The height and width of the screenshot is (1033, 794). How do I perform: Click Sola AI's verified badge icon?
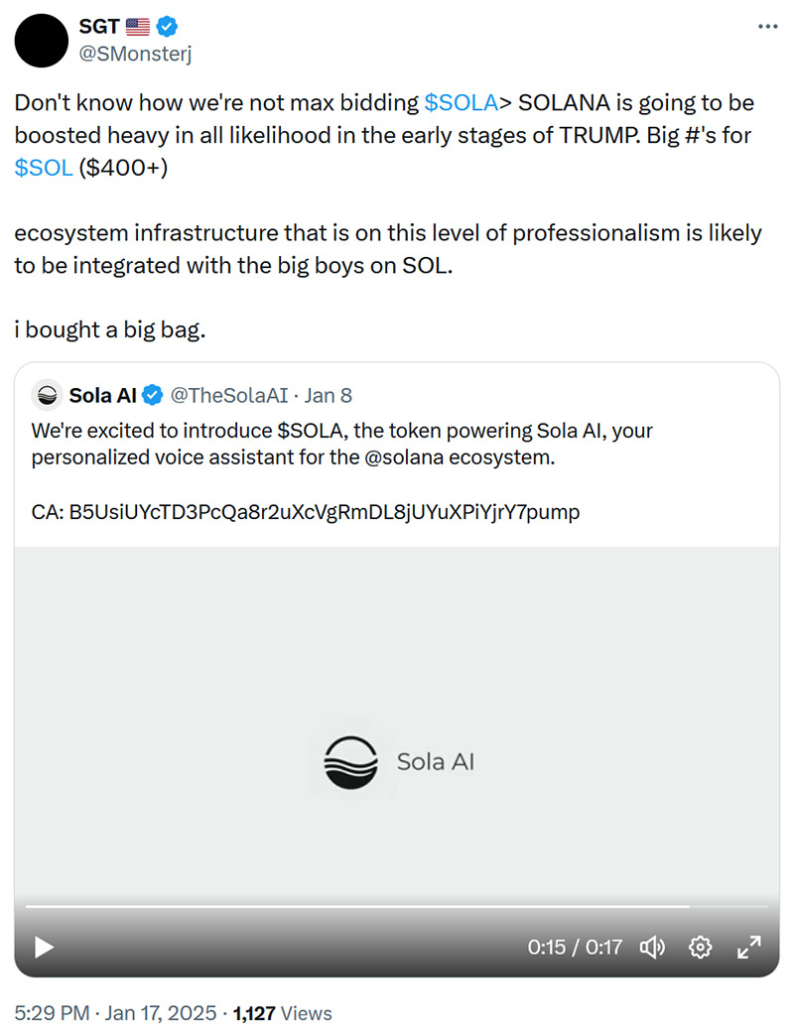152,395
